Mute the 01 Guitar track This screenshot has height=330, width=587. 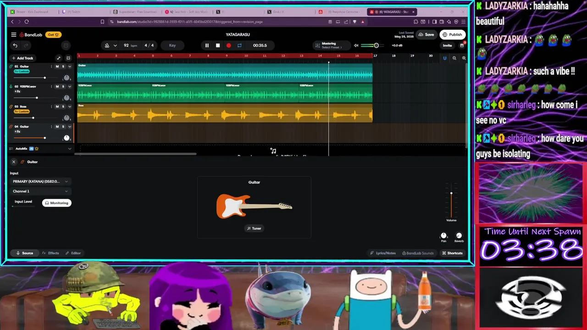coord(57,66)
